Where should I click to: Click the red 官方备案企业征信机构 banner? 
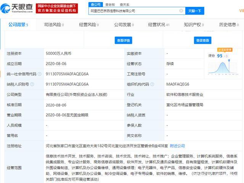tap(57, 8)
